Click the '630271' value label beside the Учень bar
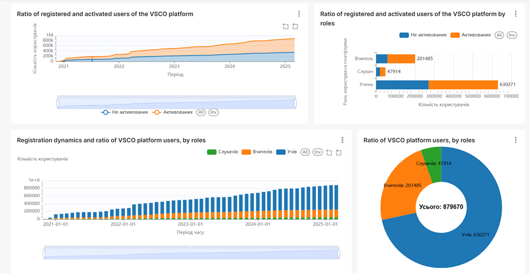 (x=508, y=84)
